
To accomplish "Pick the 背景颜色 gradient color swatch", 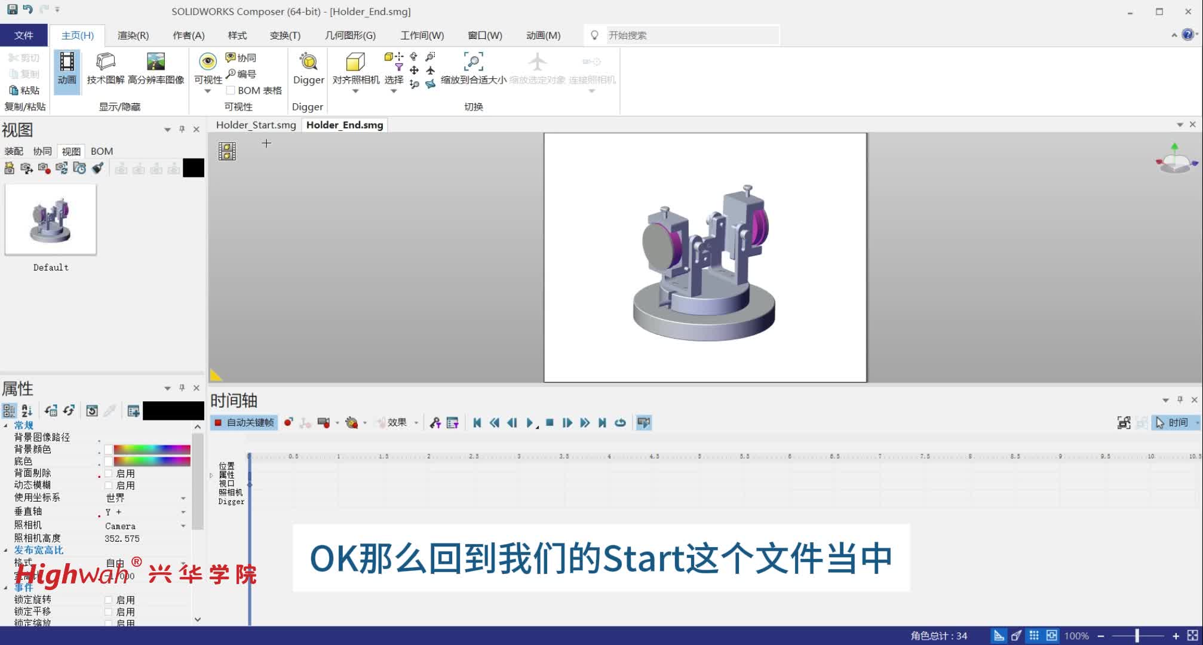I will click(152, 450).
